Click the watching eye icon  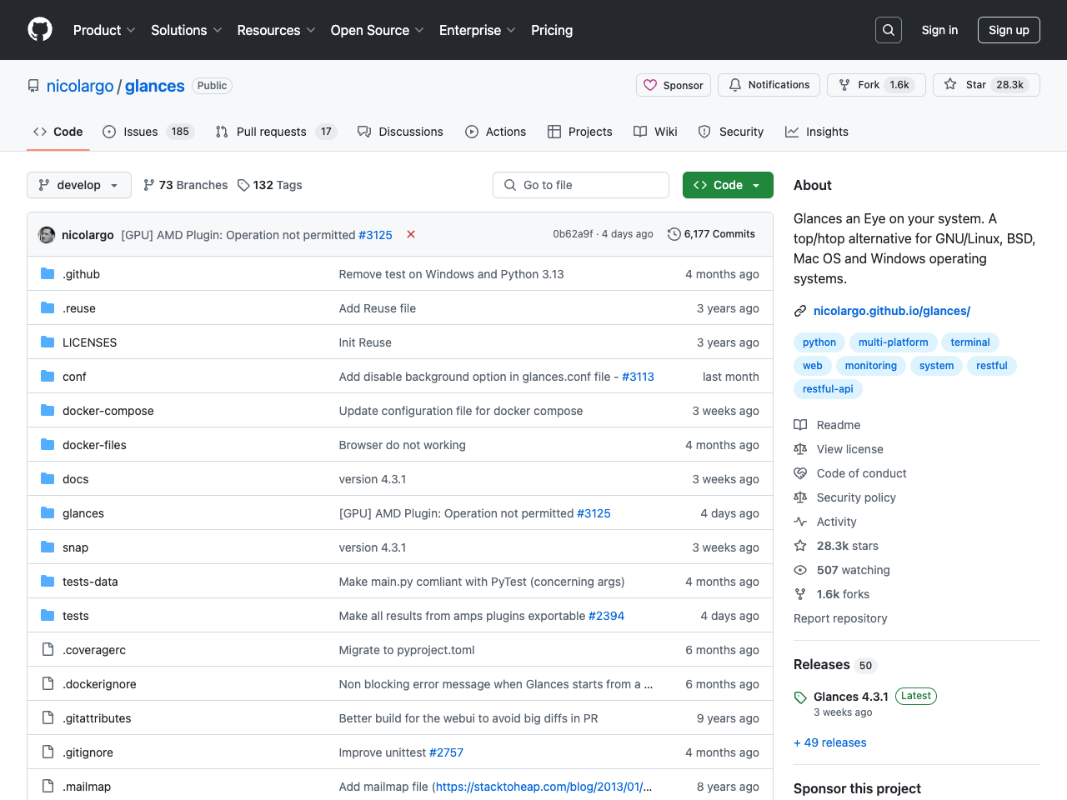point(800,570)
